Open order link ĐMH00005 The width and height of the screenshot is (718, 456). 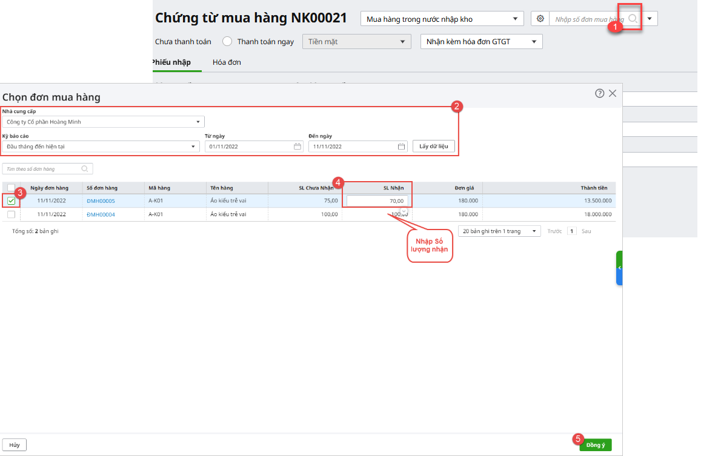click(x=101, y=201)
